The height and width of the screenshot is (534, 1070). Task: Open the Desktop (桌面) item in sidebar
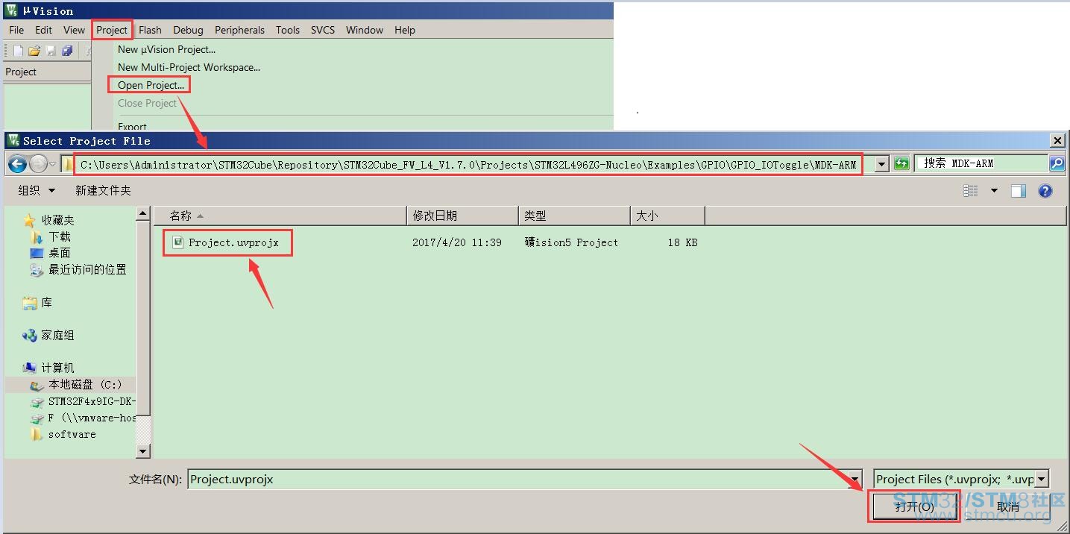click(51, 253)
